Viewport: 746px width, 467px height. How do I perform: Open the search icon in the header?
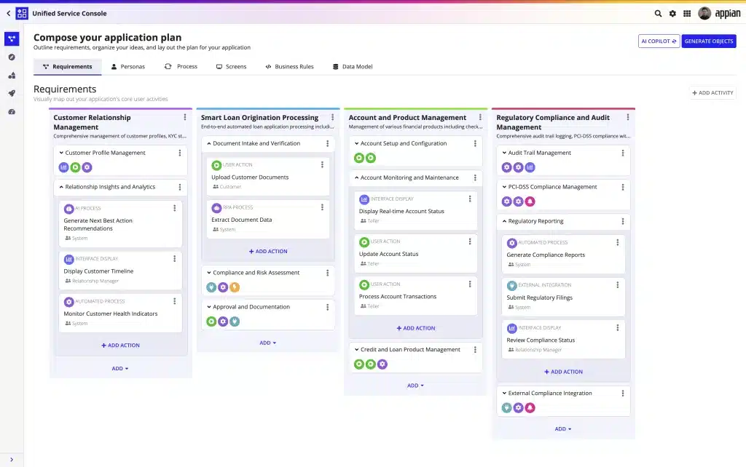coord(658,13)
